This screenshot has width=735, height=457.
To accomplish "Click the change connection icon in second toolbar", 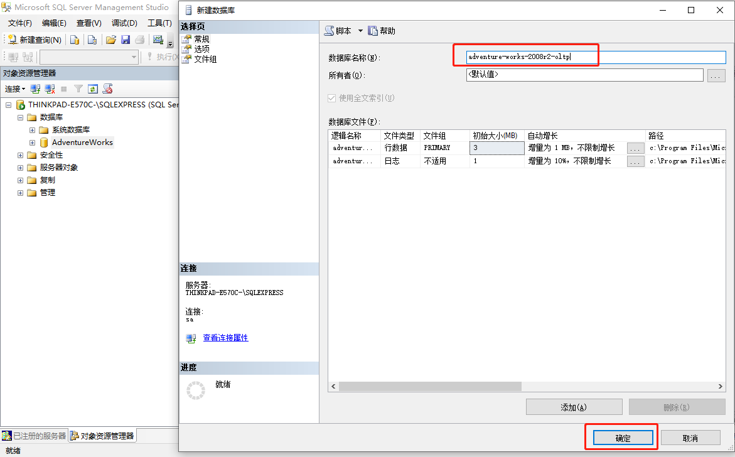I will tap(28, 57).
